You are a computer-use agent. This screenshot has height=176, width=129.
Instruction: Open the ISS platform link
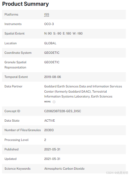pos(47,14)
